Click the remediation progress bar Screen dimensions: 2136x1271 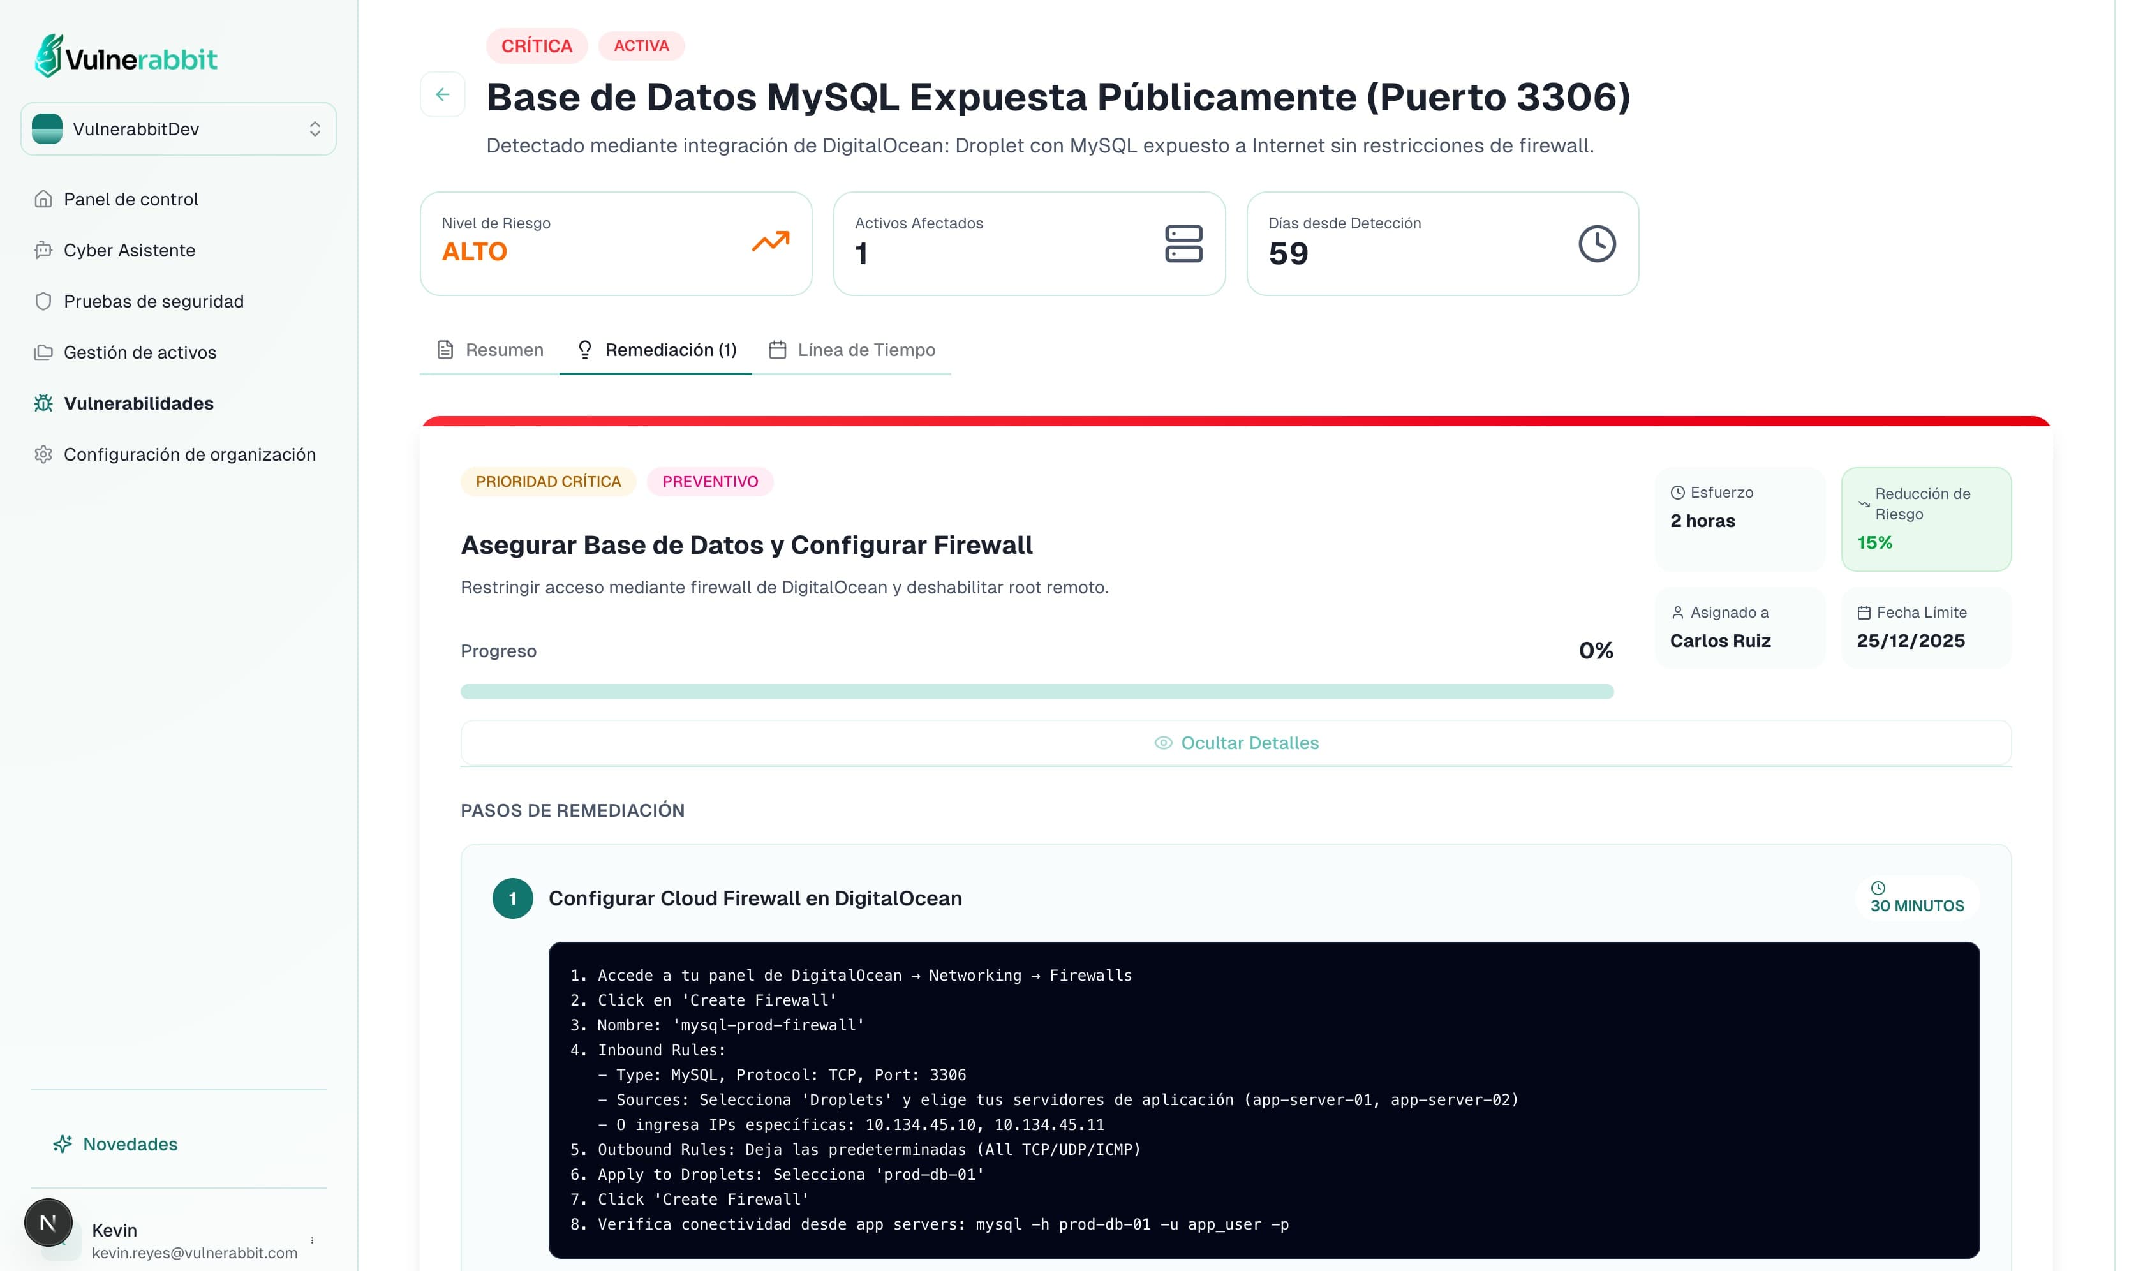point(1037,691)
